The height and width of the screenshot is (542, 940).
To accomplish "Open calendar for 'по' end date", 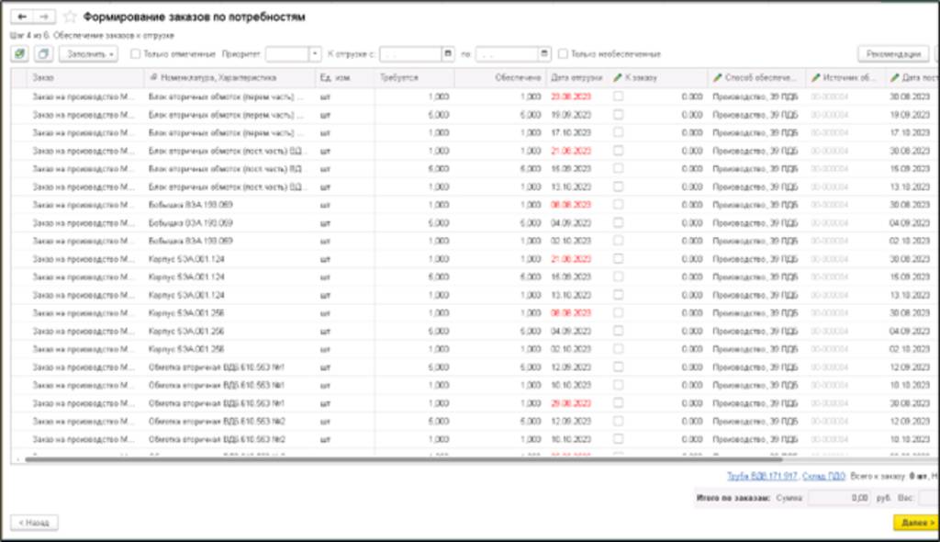I will 544,54.
